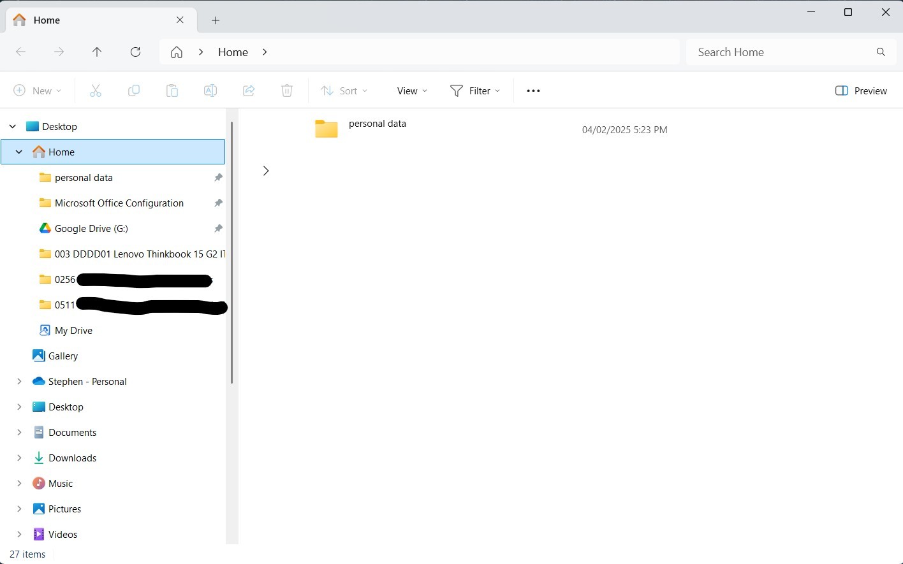Navigate up one folder level

pos(97,52)
